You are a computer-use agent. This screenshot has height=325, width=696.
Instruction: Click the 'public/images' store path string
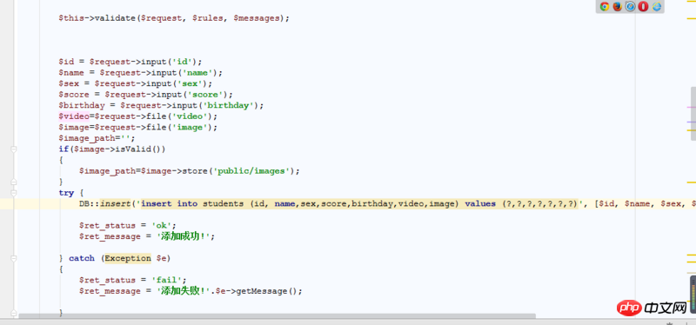tap(251, 171)
